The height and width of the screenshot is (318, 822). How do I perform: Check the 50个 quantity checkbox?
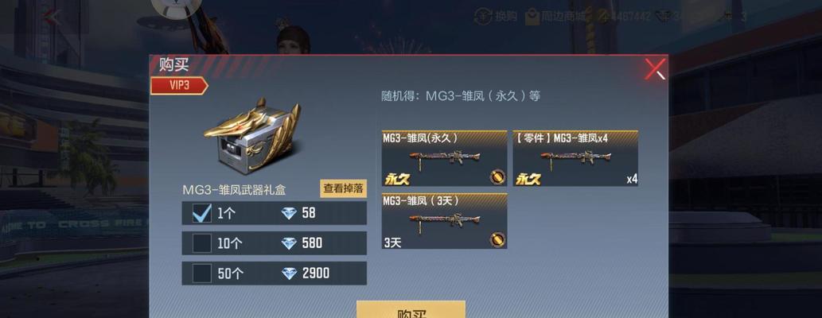pyautogui.click(x=202, y=273)
